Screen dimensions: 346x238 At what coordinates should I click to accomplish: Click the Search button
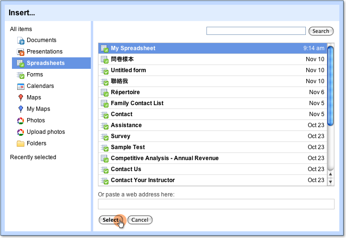tap(321, 31)
